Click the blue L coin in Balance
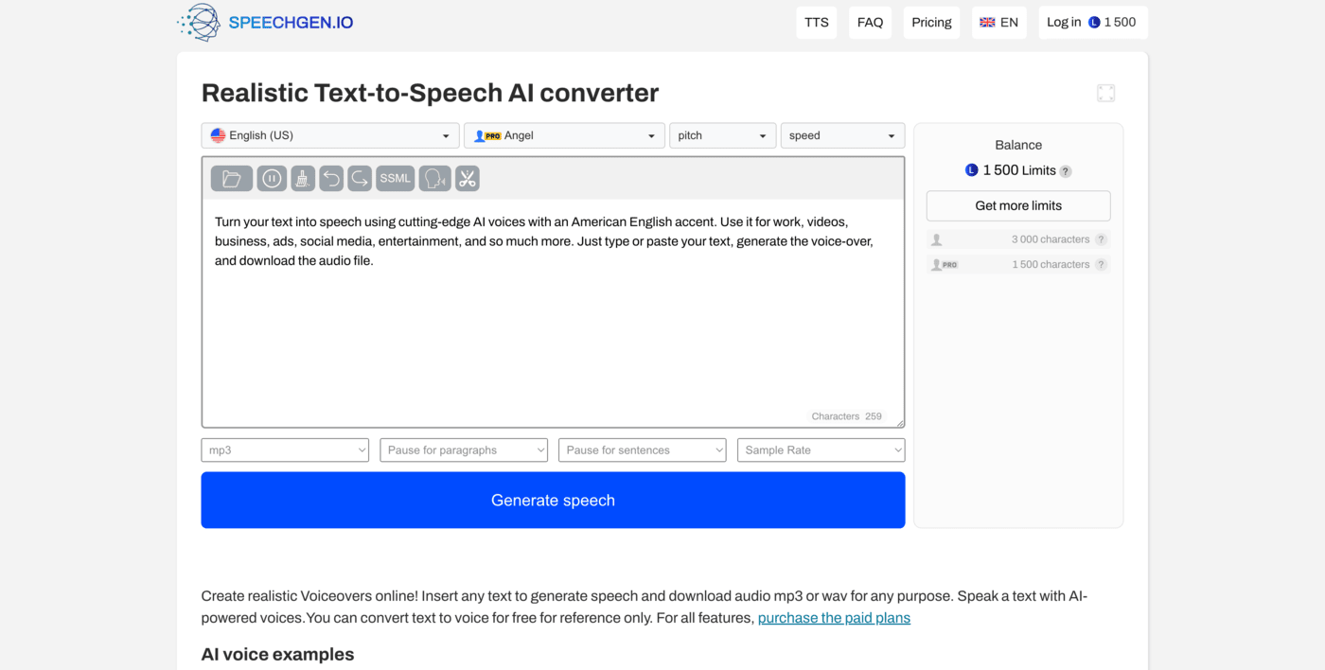Screen dimensions: 1325x670 click(971, 170)
